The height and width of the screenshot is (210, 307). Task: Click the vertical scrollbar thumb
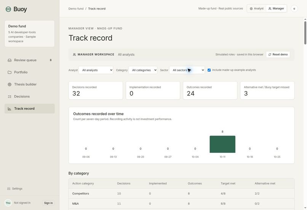click(x=305, y=33)
